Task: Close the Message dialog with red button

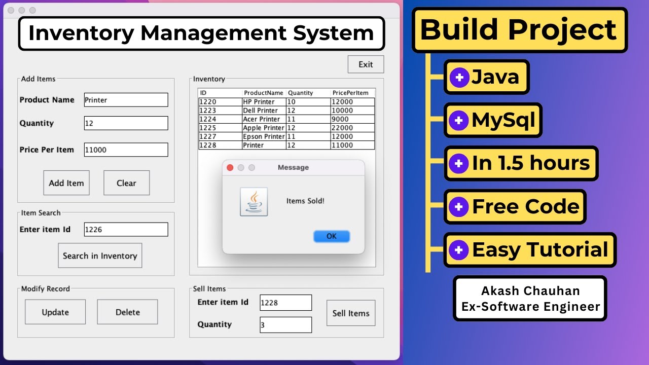Action: point(230,167)
